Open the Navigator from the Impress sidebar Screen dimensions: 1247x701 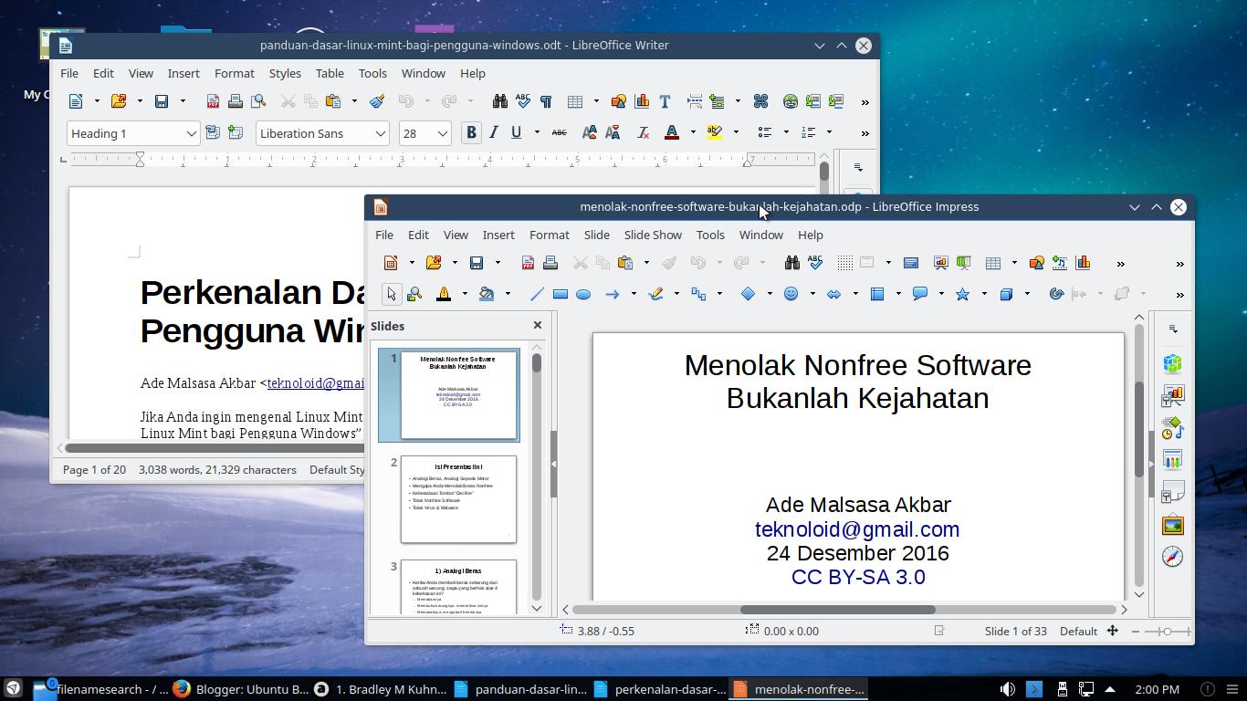[x=1172, y=554]
